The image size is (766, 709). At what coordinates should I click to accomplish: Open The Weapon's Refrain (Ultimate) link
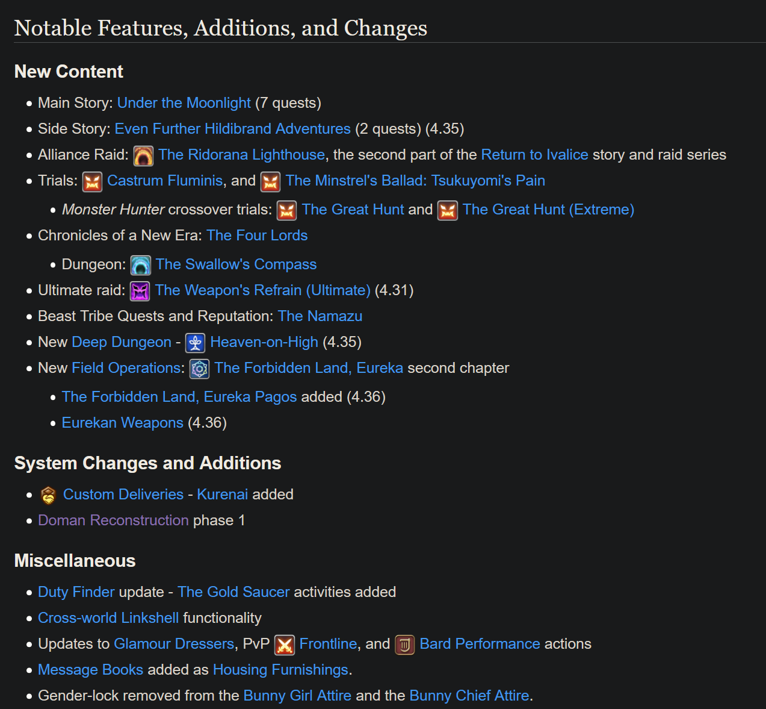tap(262, 290)
